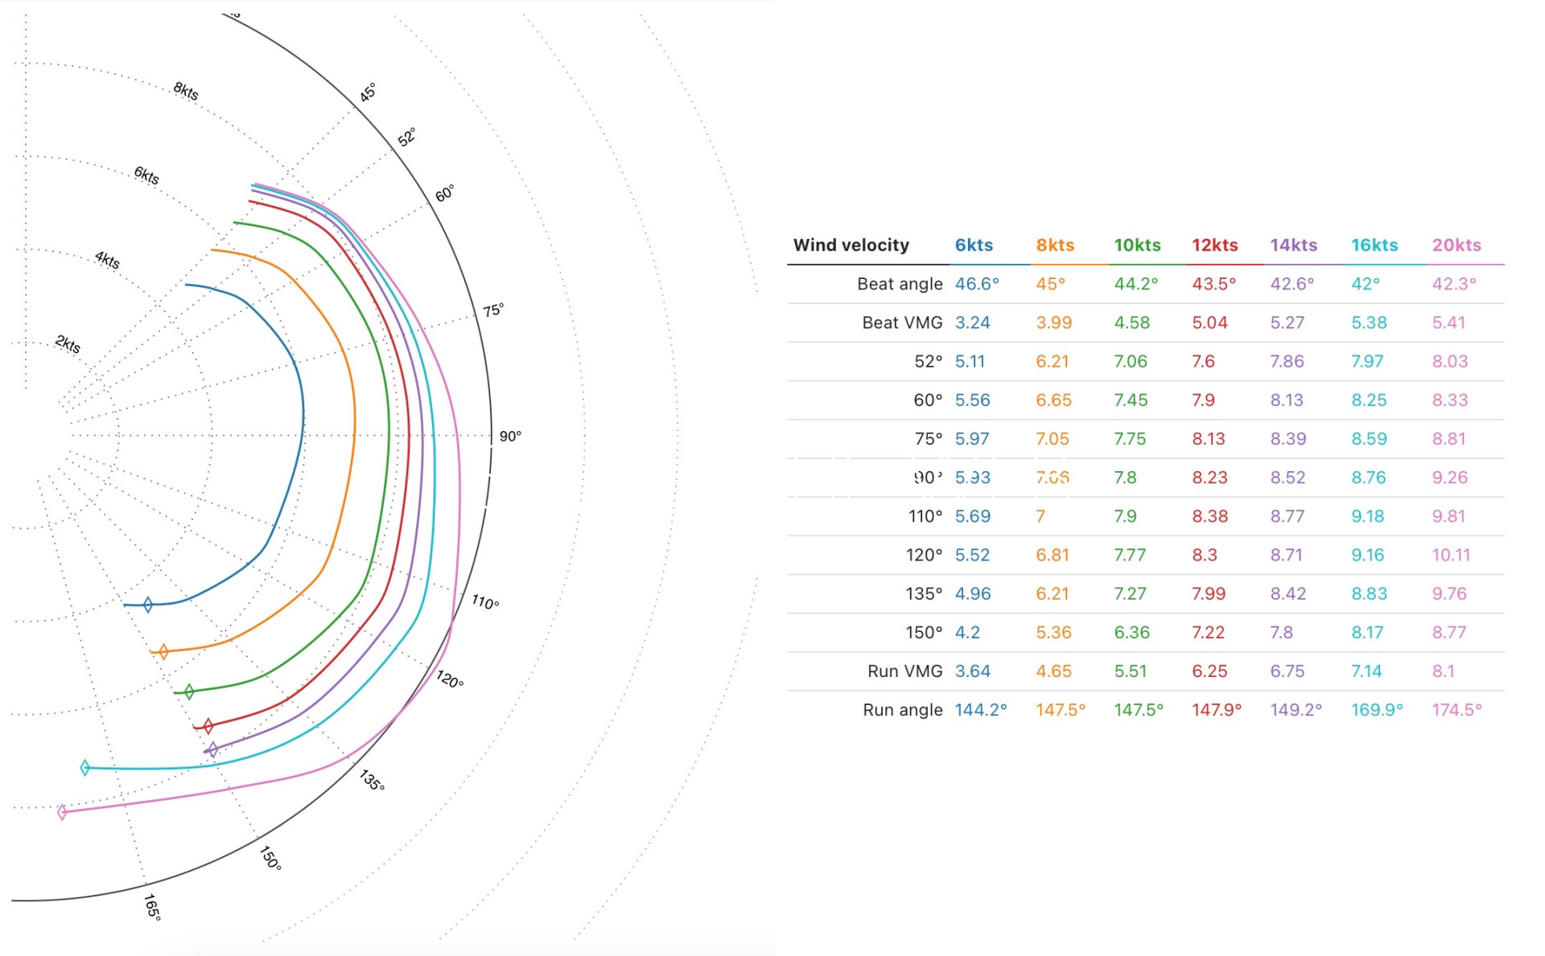Click run VMG value 3.64
The height and width of the screenshot is (956, 1545).
(x=972, y=671)
